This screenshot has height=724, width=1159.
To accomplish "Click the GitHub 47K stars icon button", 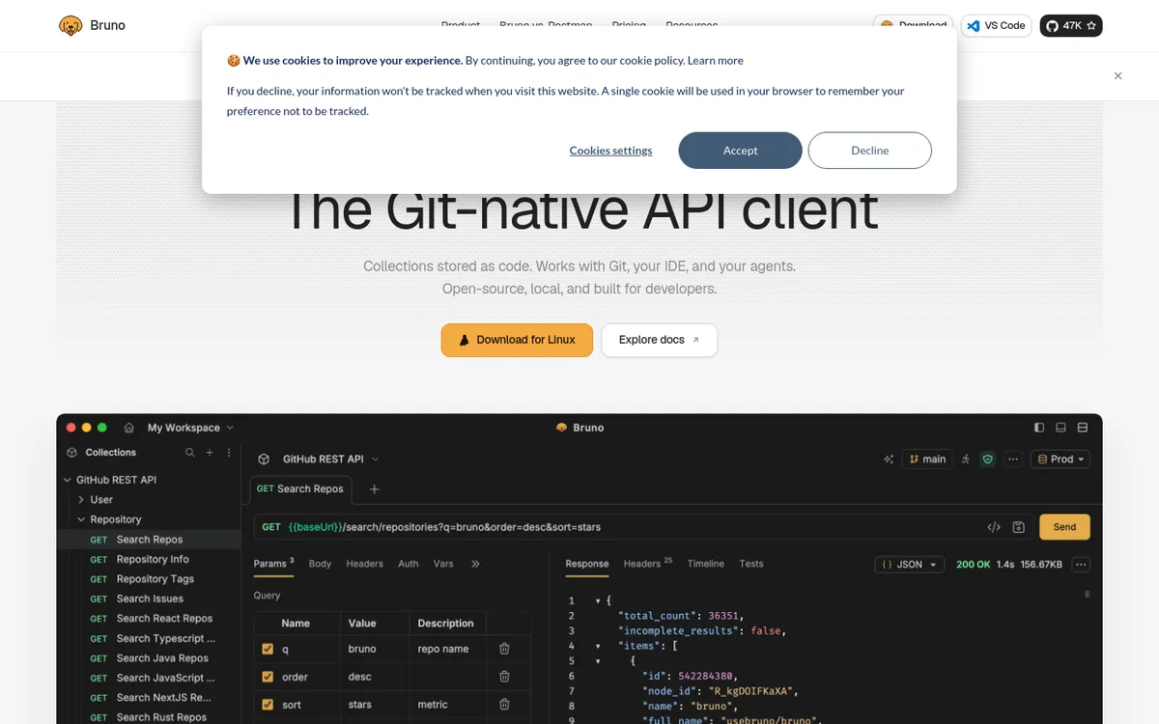I will (1070, 26).
